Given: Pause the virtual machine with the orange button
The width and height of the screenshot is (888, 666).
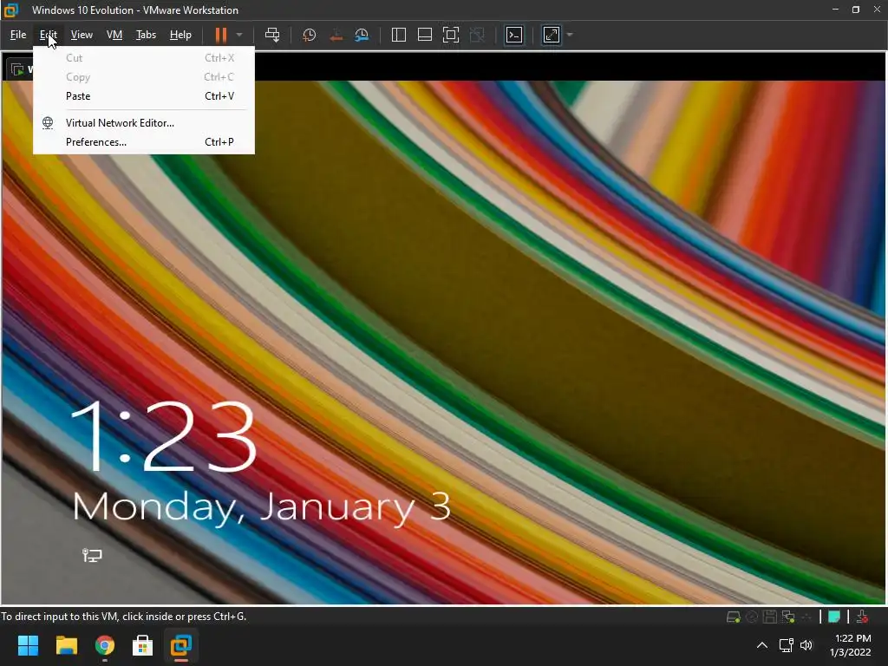Looking at the screenshot, I should coord(221,35).
